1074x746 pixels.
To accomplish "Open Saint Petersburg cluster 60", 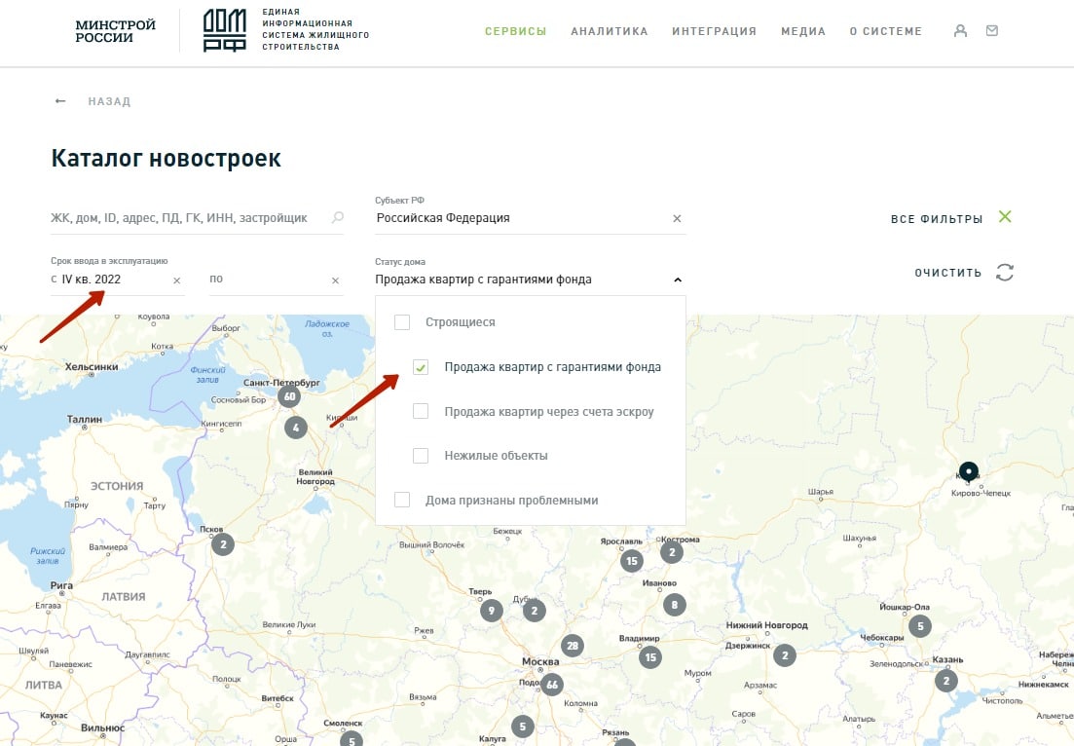I will point(289,396).
